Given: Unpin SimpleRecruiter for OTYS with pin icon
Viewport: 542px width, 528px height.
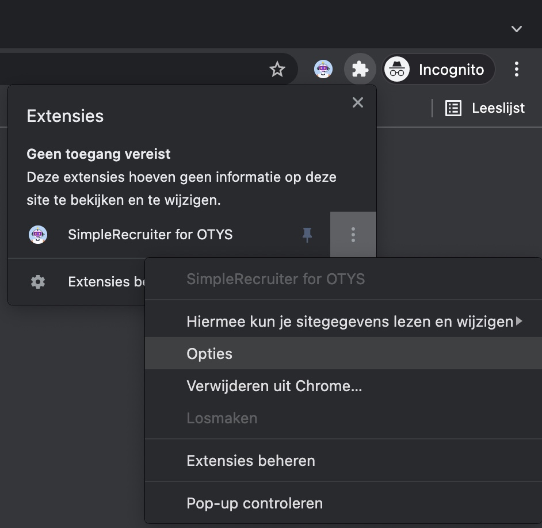Looking at the screenshot, I should tap(307, 235).
